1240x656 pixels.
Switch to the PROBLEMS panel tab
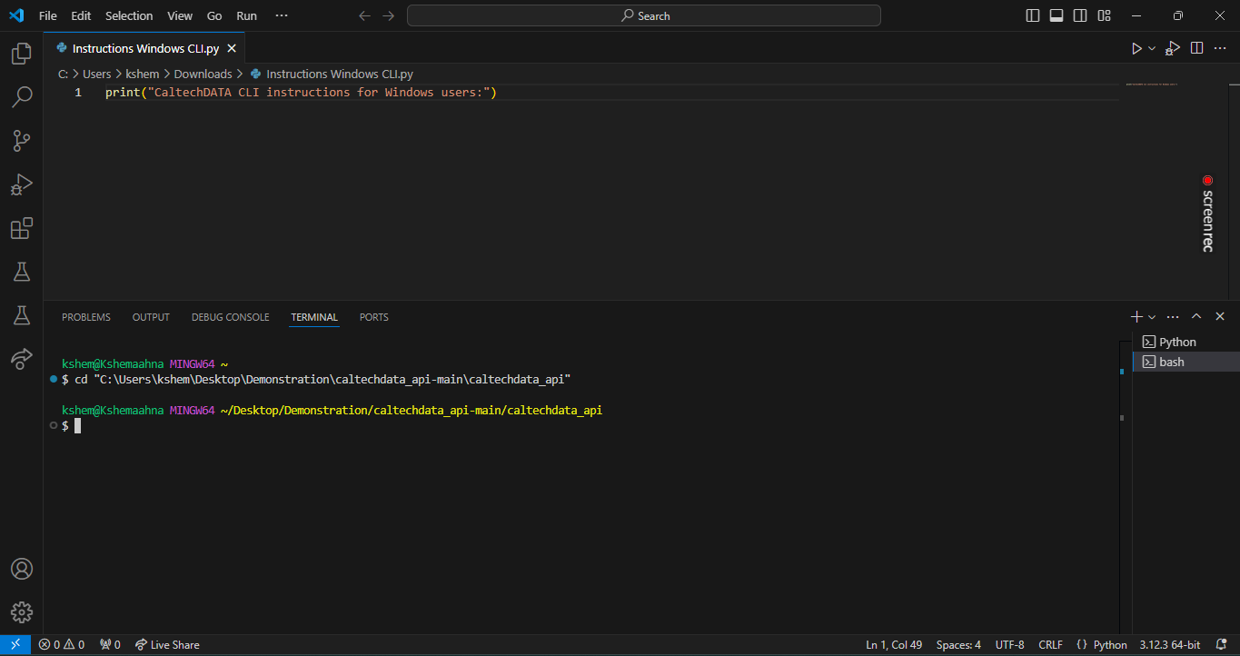click(x=86, y=317)
